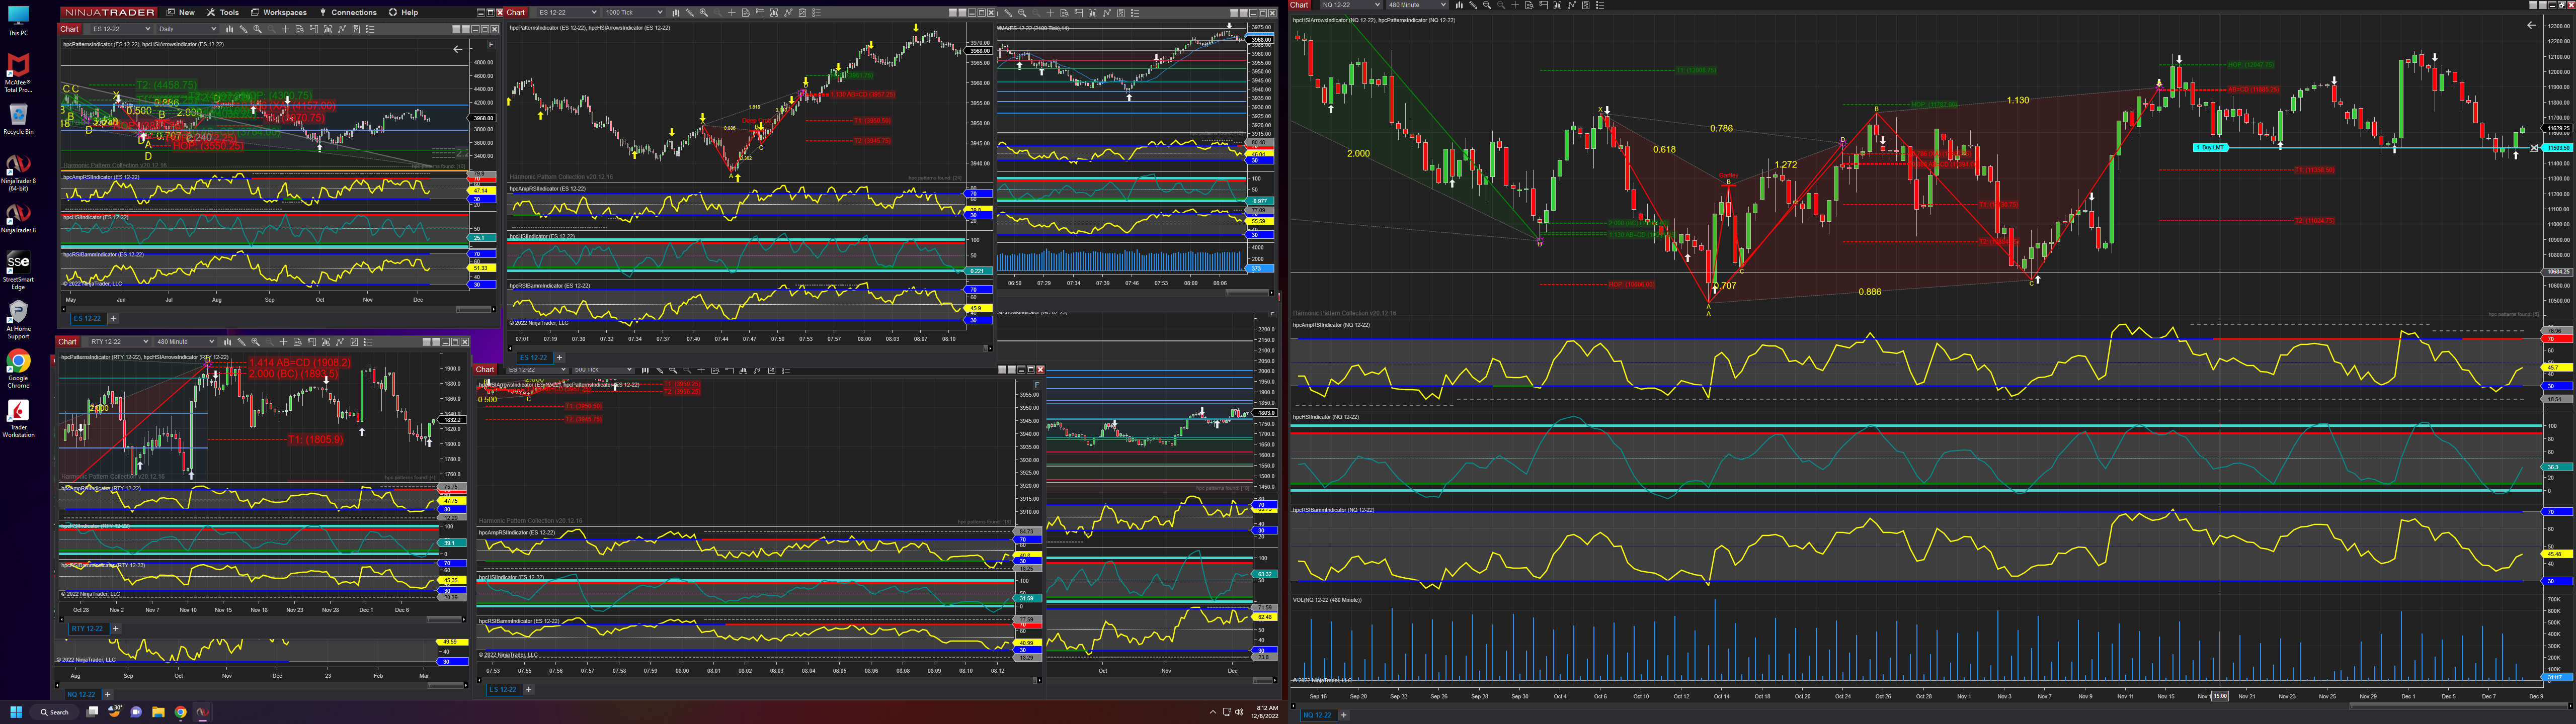Click zoom in icon on ES 1000 Tick chart
2576x724 pixels.
coord(704,13)
